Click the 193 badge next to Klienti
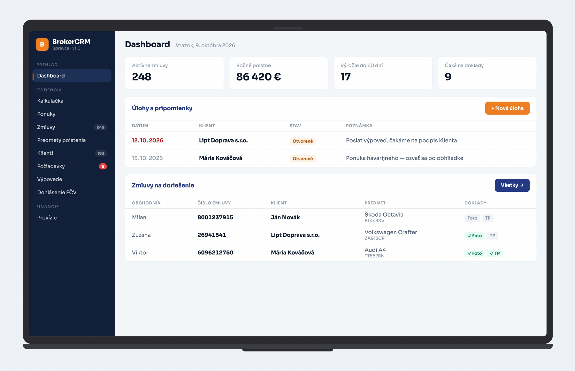Viewport: 575px width, 371px height. [101, 153]
